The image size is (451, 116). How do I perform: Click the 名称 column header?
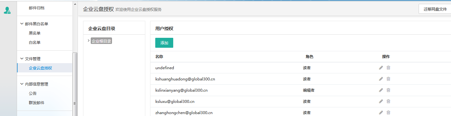[x=159, y=57]
